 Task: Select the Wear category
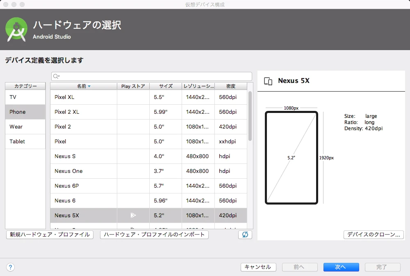(25, 127)
